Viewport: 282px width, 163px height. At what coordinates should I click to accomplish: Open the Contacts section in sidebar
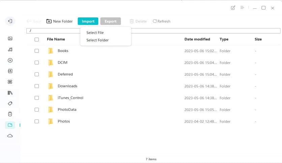(x=10, y=71)
